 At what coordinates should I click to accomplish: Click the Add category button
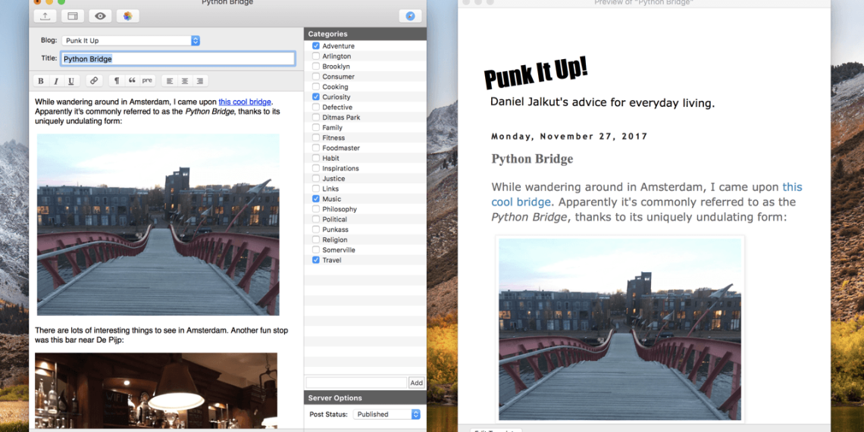pyautogui.click(x=416, y=383)
